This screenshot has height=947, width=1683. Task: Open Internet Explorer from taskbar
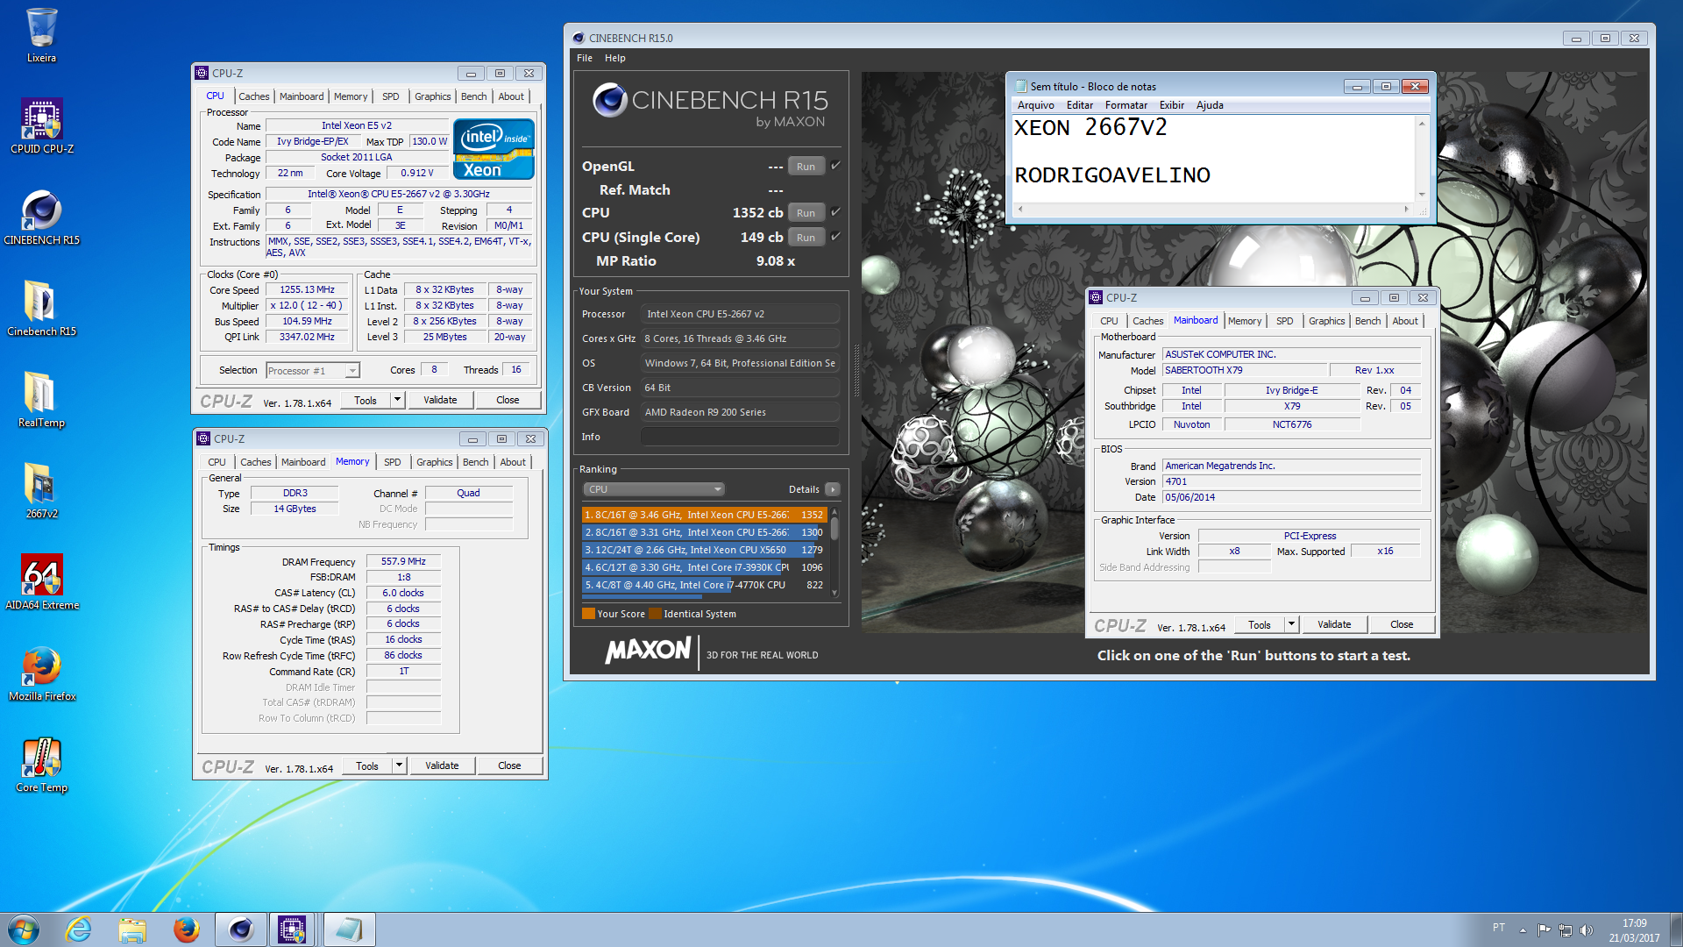point(79,929)
